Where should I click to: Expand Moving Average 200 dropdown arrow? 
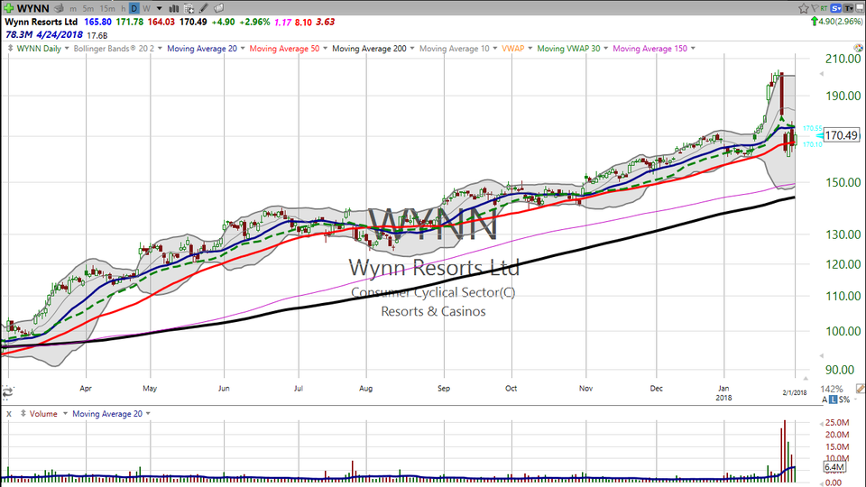(412, 49)
